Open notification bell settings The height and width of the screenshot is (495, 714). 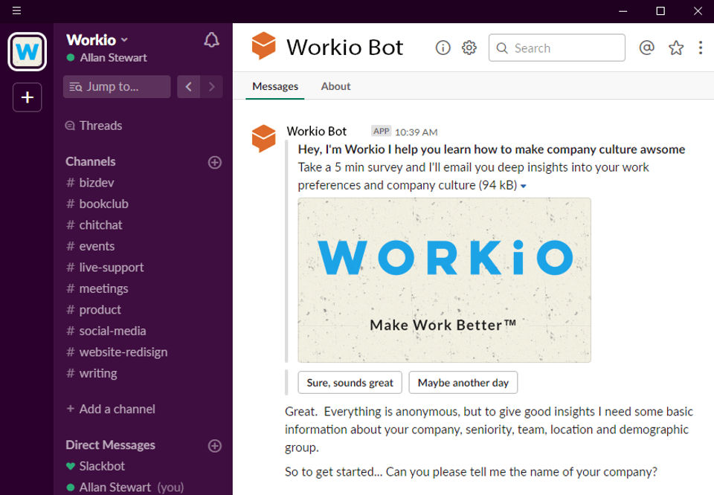[211, 40]
